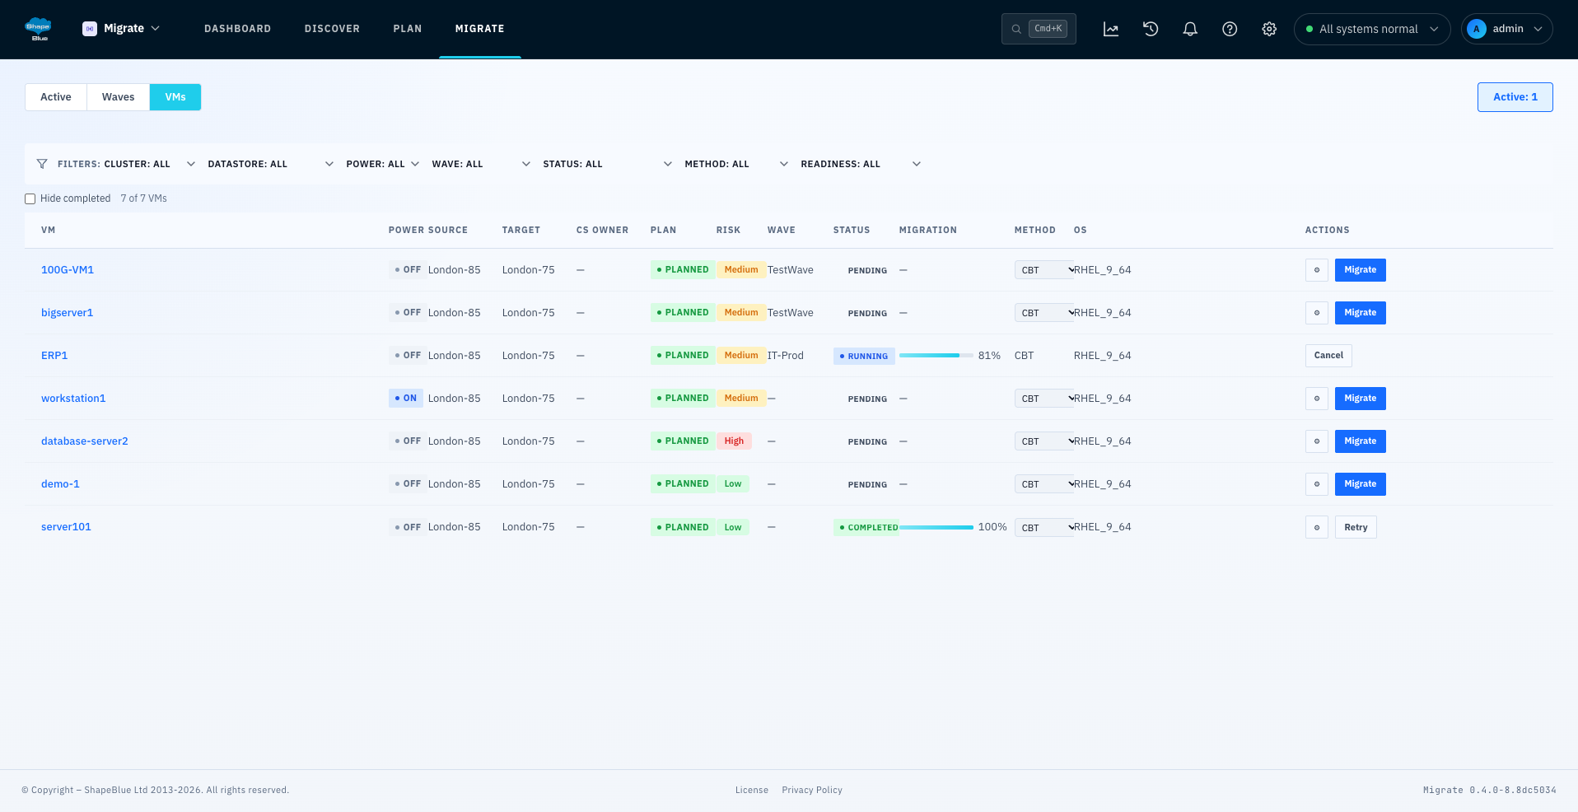Open the analytics chart icon
Screen dimensions: 1578x812
(1111, 29)
